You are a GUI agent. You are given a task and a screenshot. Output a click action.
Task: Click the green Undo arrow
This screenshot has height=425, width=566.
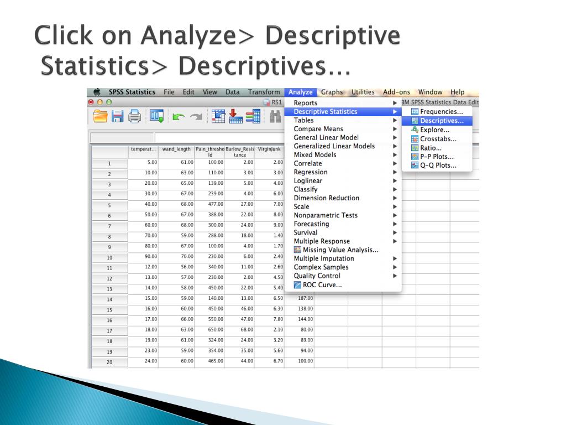(x=179, y=117)
